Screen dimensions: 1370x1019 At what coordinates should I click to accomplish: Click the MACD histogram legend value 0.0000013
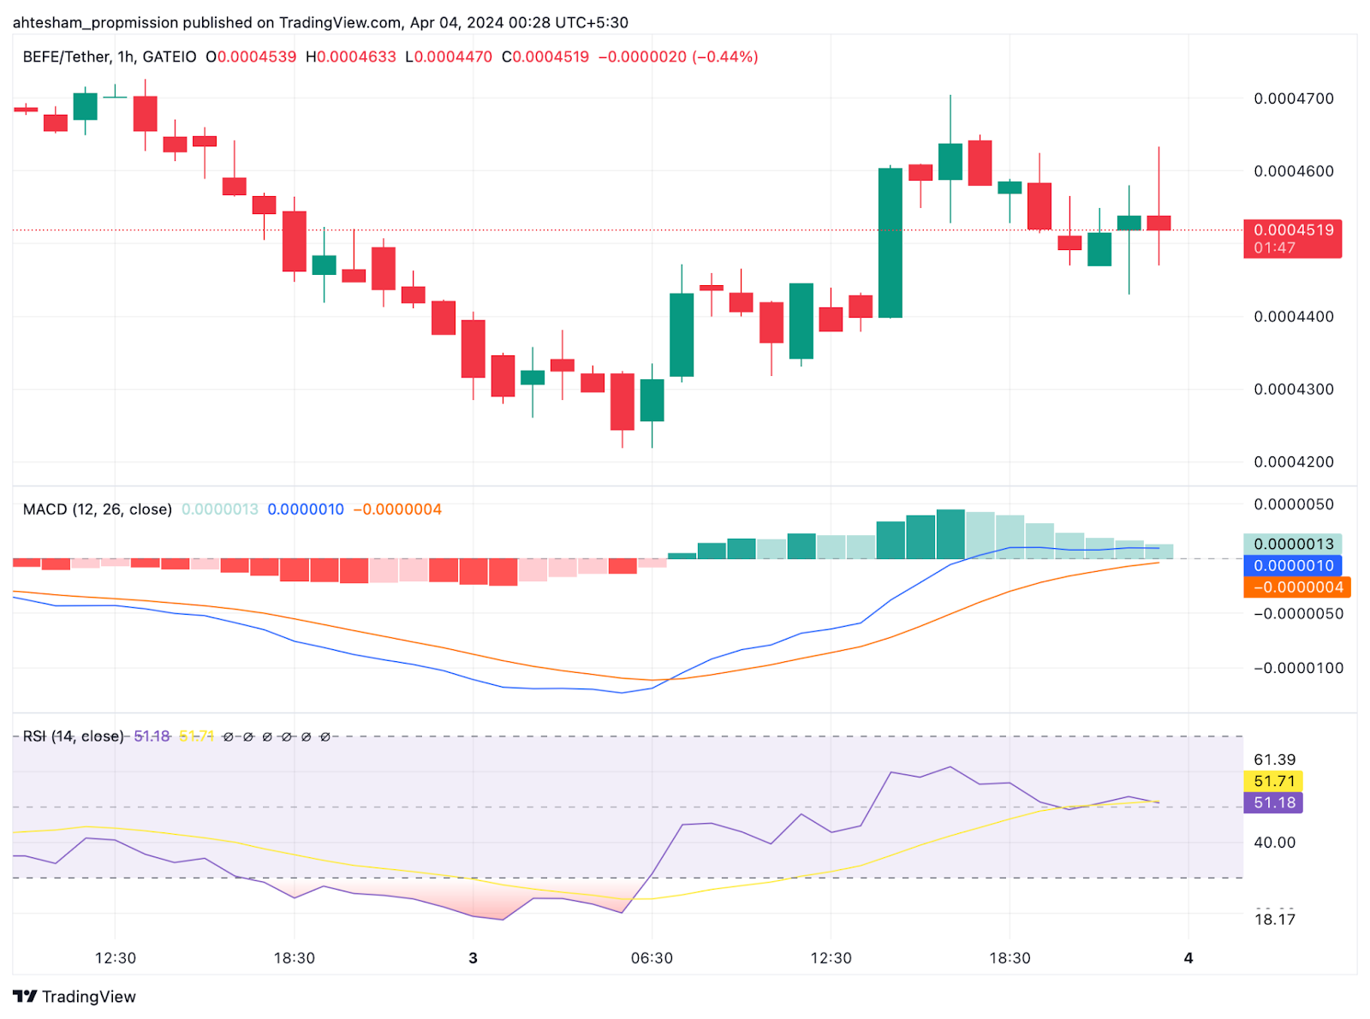click(220, 509)
